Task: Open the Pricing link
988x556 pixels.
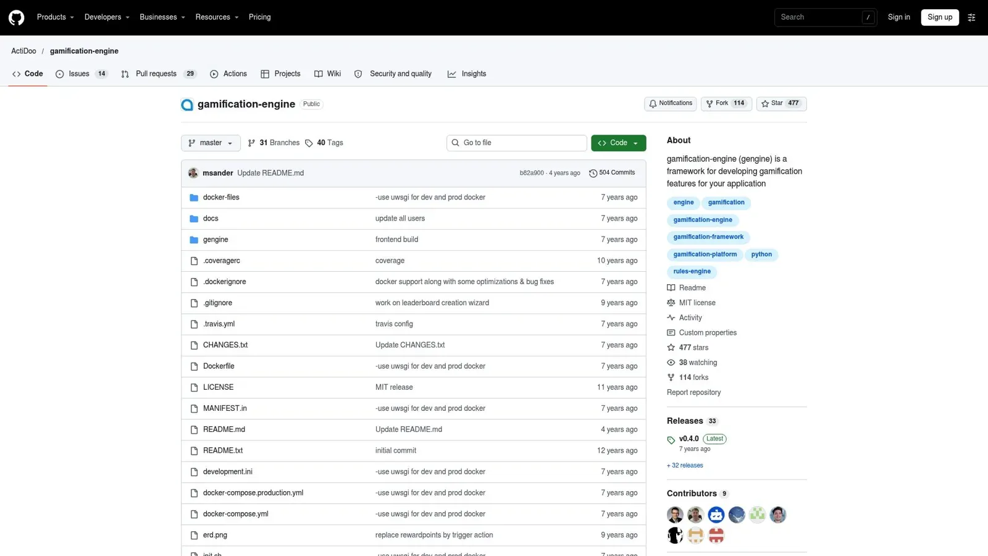Action: pyautogui.click(x=259, y=17)
